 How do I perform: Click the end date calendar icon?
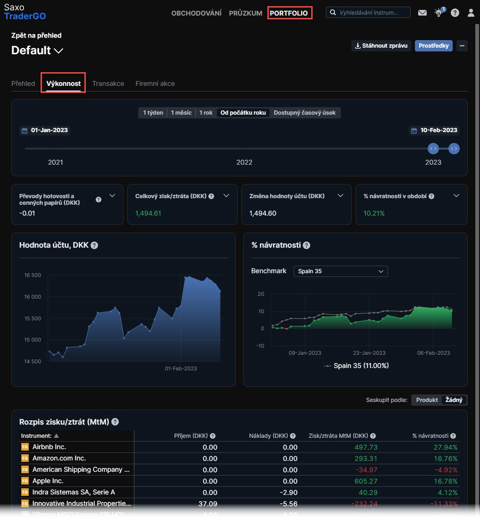414,130
